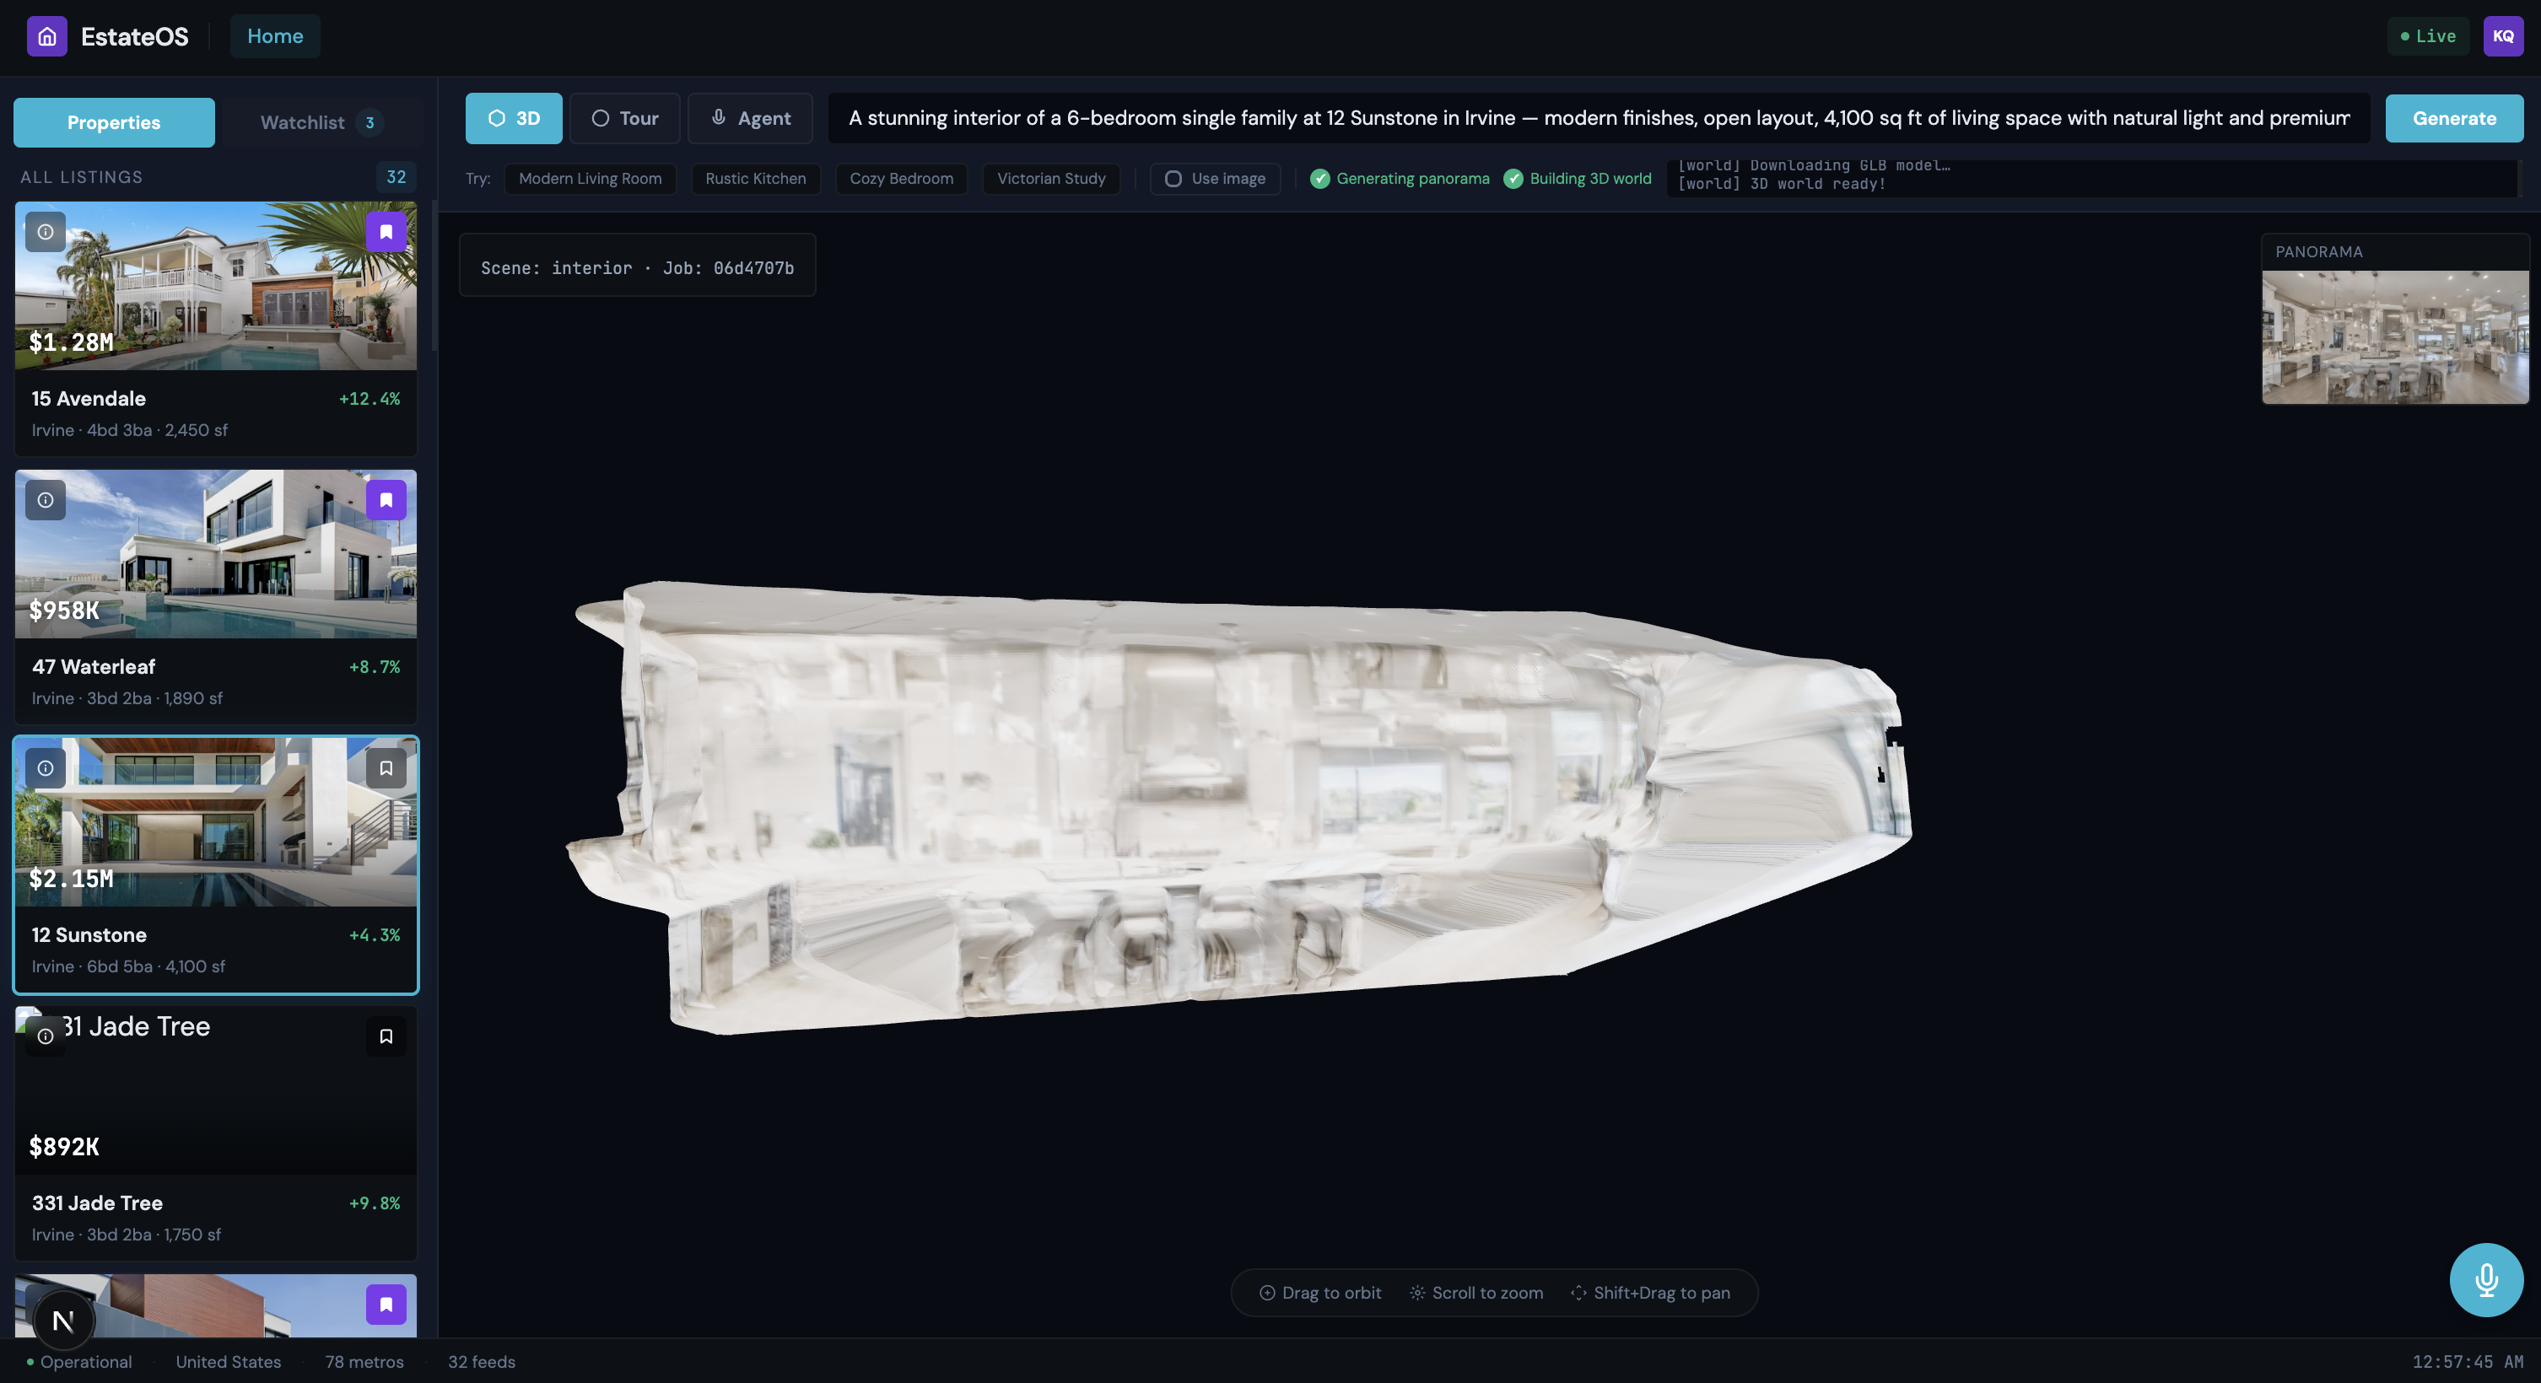Try the Rustic Kitchen preset
This screenshot has width=2541, height=1383.
coord(754,179)
